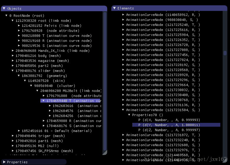Expand 1790485856 part2 mesh arrow
Viewport: 230px width, 165px height.
13,65
